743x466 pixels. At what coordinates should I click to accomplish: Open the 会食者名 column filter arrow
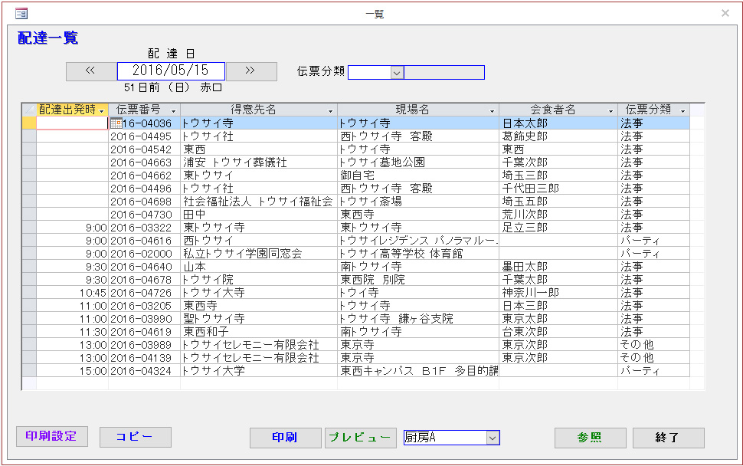tap(610, 110)
